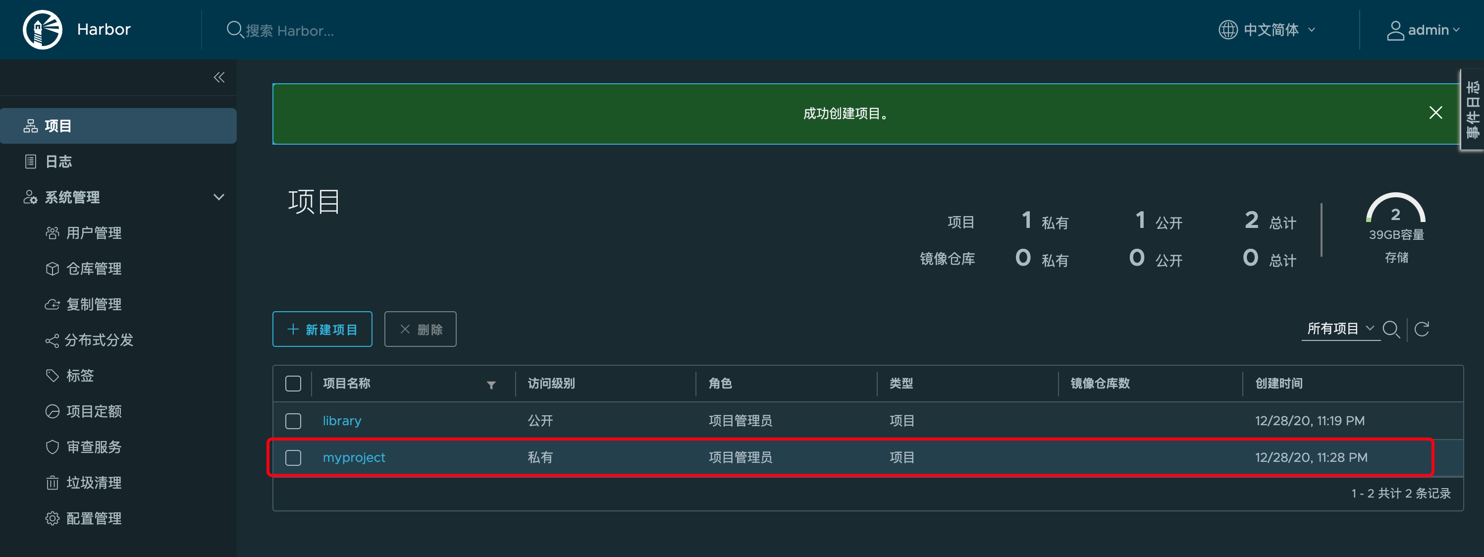
Task: Click the 12/28/20, 11:28 PM creation time
Action: pyautogui.click(x=1311, y=458)
